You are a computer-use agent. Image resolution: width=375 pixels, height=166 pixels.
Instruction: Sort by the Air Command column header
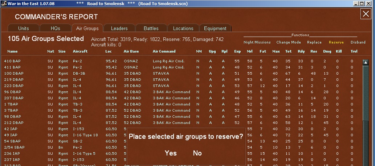[164, 51]
